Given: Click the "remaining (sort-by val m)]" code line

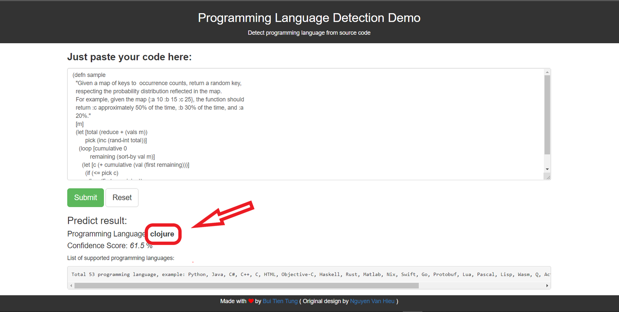Looking at the screenshot, I should click(122, 157).
